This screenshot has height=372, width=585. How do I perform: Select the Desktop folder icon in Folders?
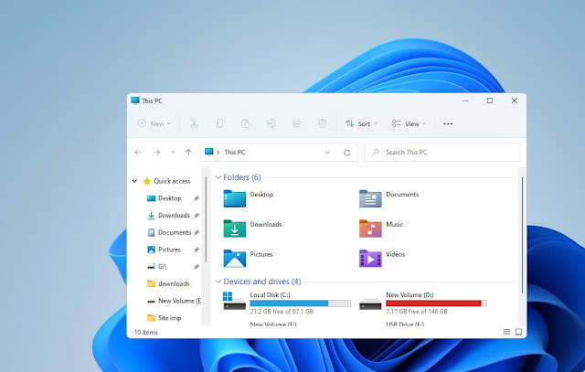click(x=234, y=198)
